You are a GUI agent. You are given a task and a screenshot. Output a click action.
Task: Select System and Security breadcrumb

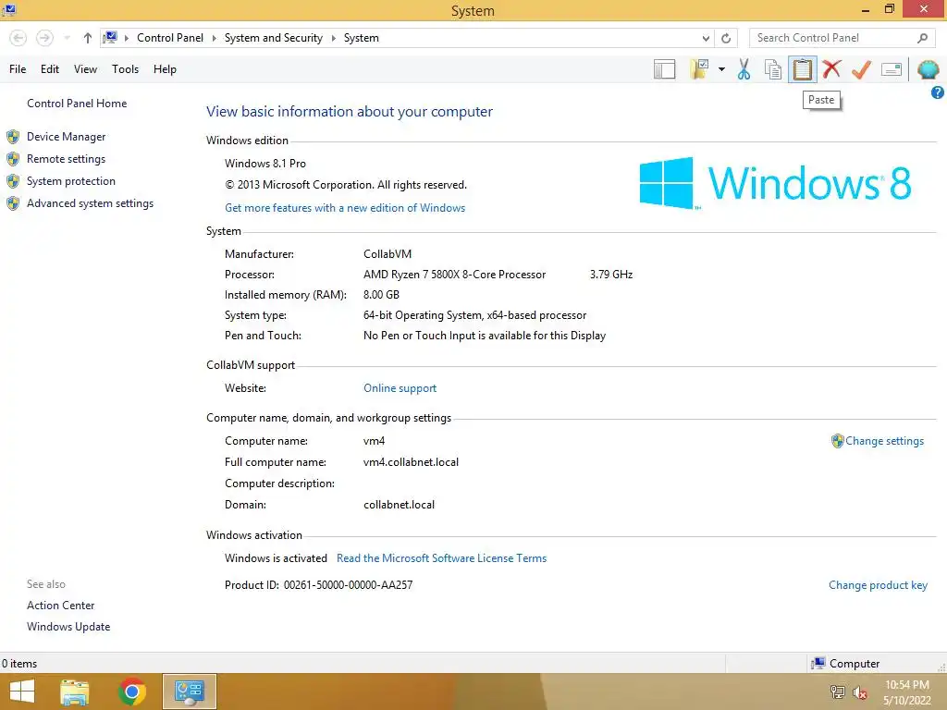point(274,37)
